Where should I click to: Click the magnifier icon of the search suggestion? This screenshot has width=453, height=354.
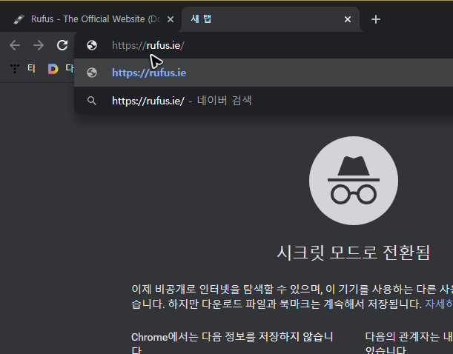pyautogui.click(x=92, y=101)
